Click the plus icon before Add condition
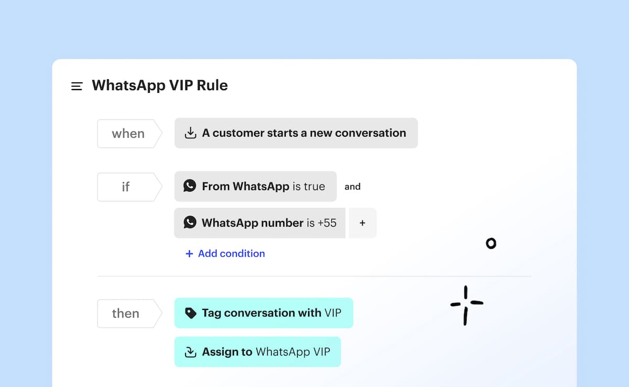This screenshot has height=387, width=629. [x=189, y=254]
